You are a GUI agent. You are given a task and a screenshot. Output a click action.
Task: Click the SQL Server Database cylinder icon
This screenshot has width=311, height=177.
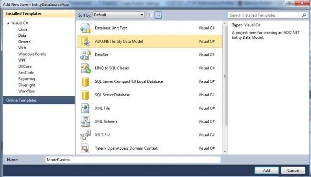[x=85, y=95]
